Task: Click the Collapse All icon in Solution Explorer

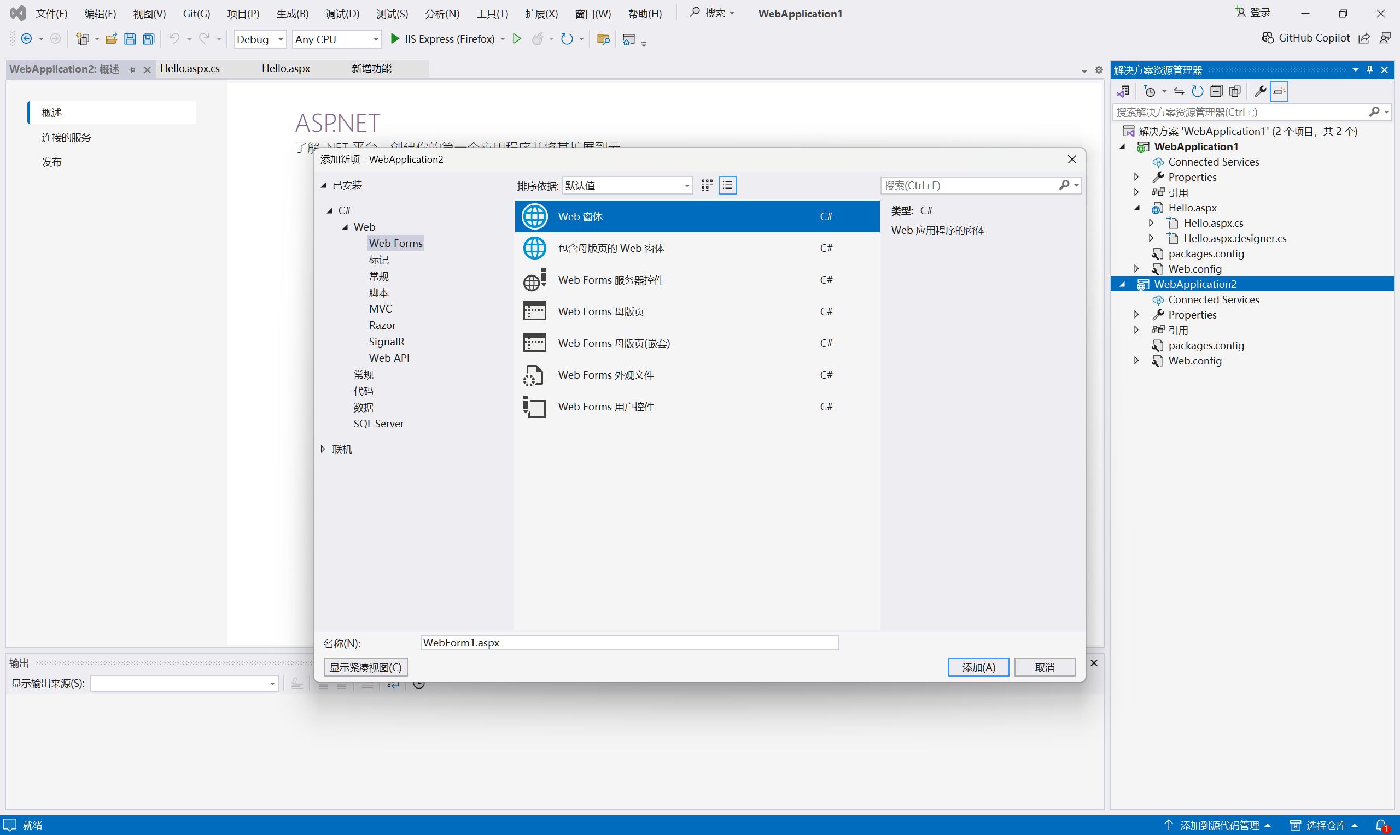Action: pyautogui.click(x=1216, y=91)
